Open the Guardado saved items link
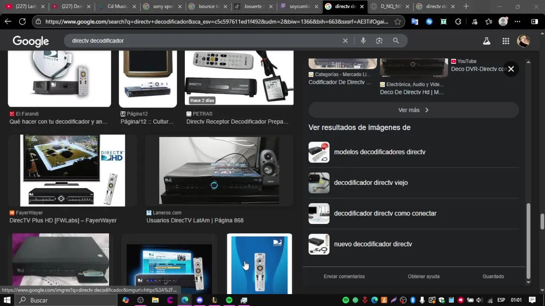This screenshot has height=306, width=545. 493,276
